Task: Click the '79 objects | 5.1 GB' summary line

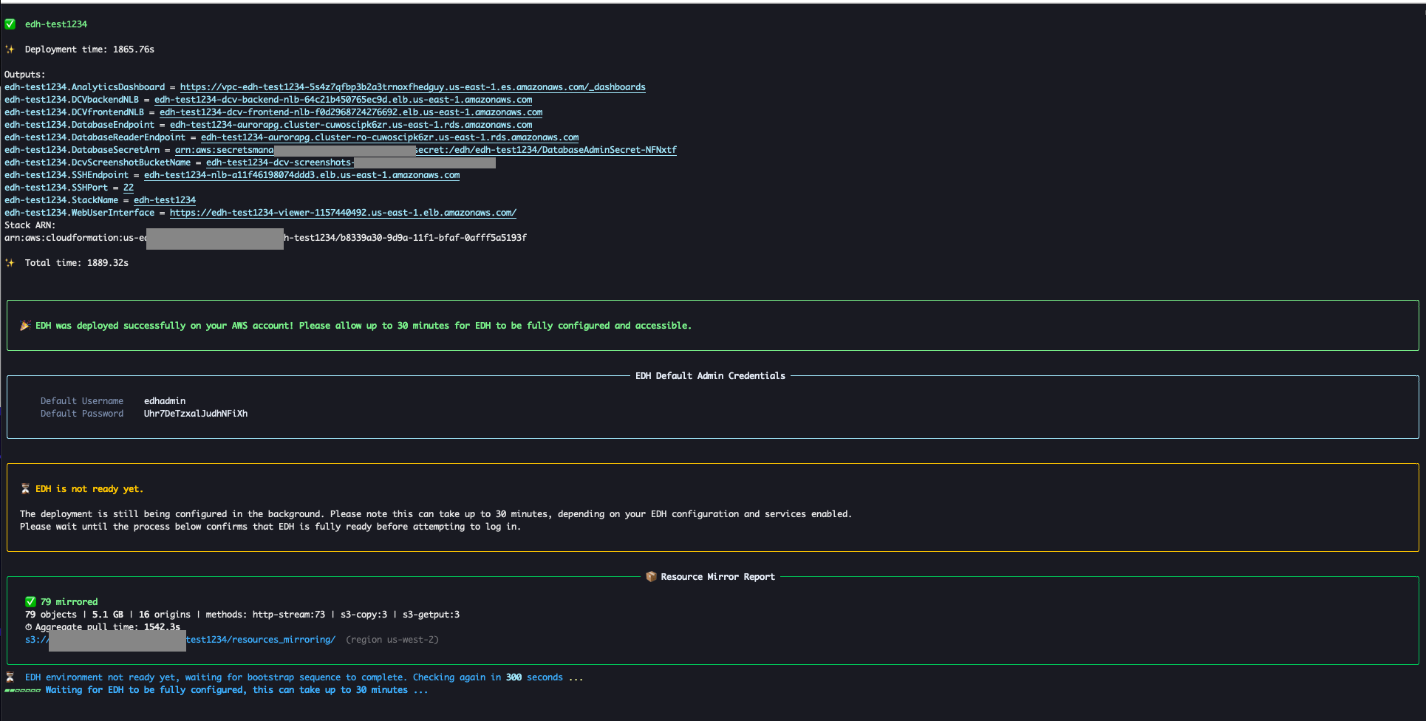Action: click(242, 615)
